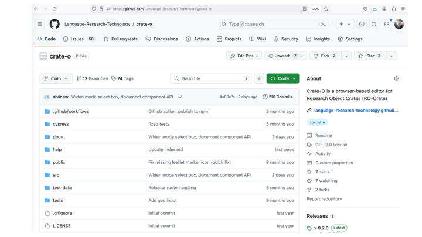Open the Firefox hamburger menu
The height and width of the screenshot is (237, 422).
(403, 9)
